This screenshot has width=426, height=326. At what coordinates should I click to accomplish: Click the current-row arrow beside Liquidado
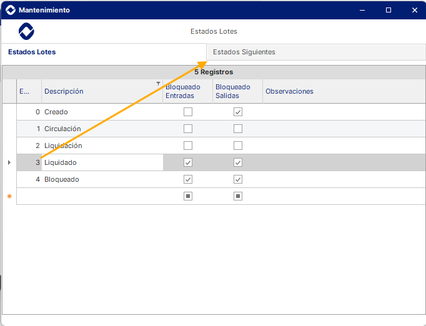point(9,162)
